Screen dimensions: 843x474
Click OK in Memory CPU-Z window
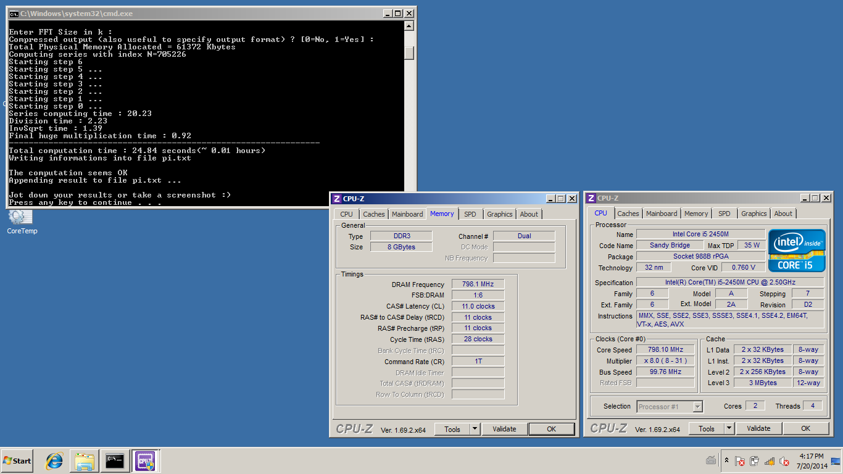point(552,429)
